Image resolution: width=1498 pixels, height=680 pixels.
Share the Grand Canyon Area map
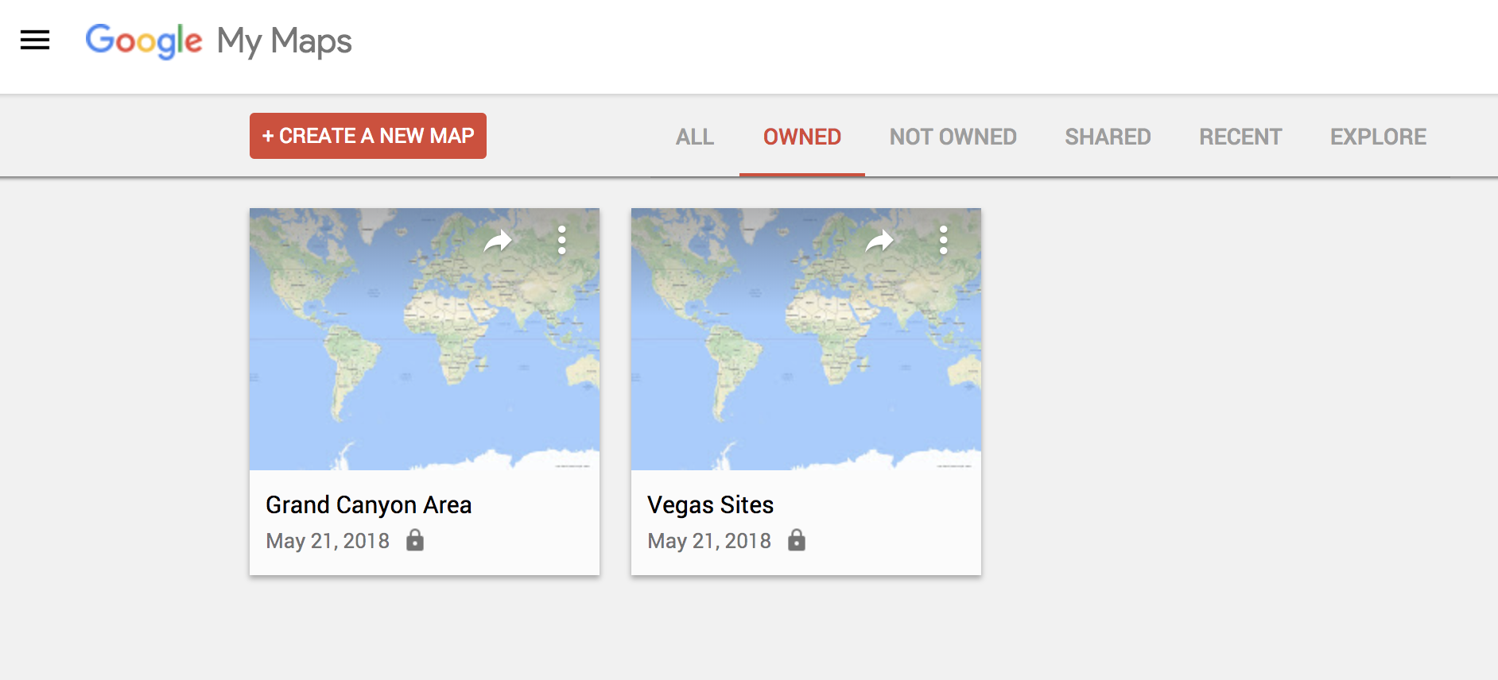[x=498, y=240]
